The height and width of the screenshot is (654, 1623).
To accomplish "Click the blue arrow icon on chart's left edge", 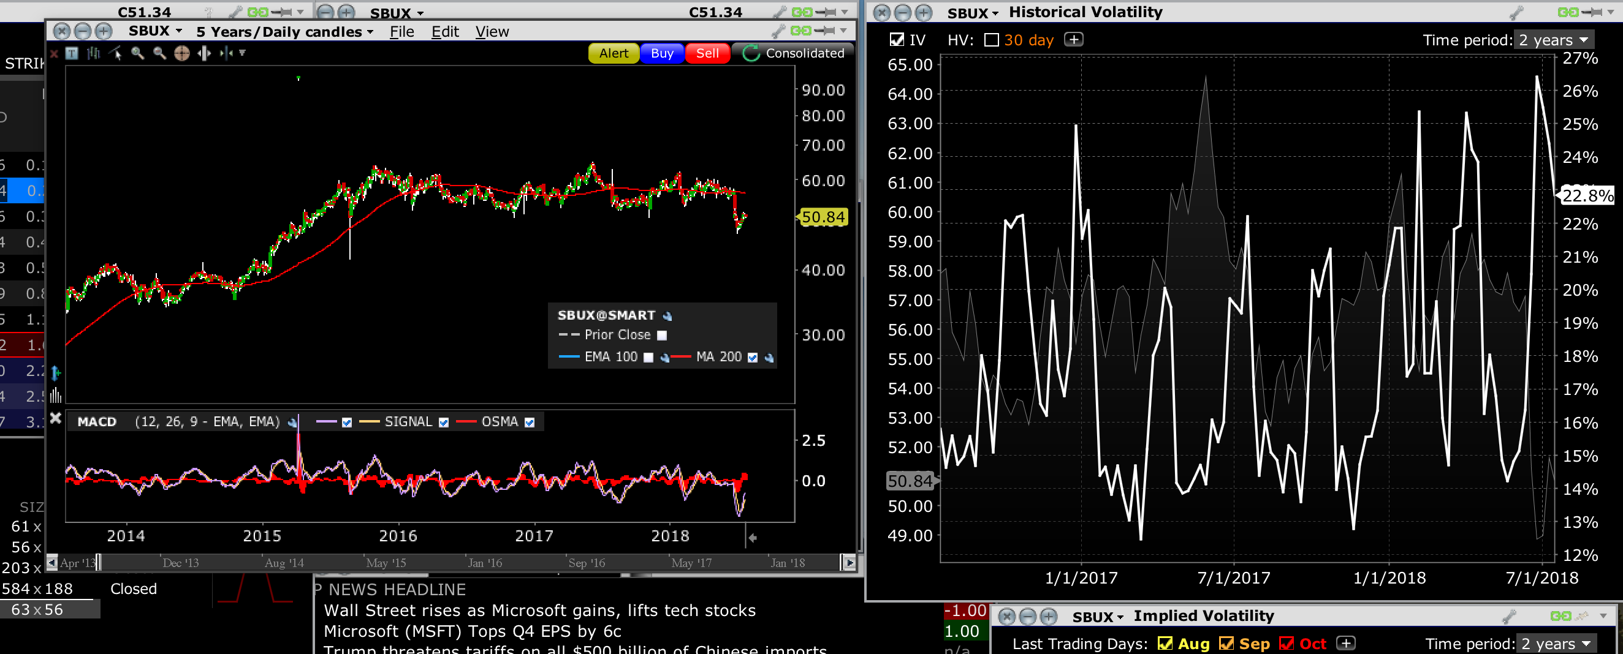I will 55,374.
